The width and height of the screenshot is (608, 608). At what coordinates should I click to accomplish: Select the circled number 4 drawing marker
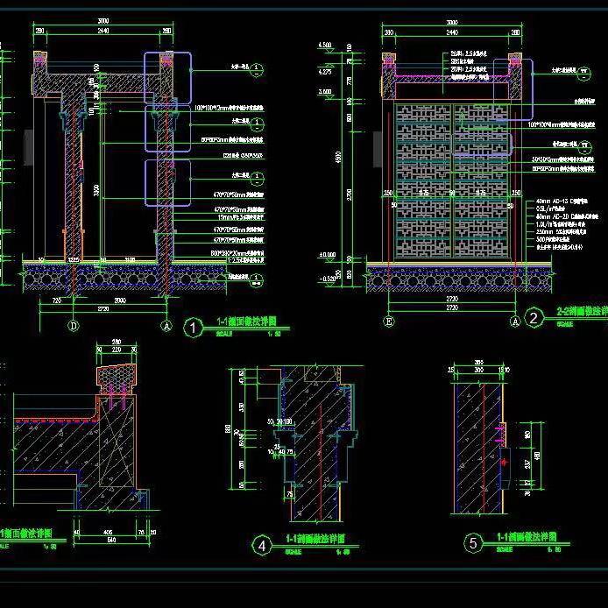coord(262,546)
